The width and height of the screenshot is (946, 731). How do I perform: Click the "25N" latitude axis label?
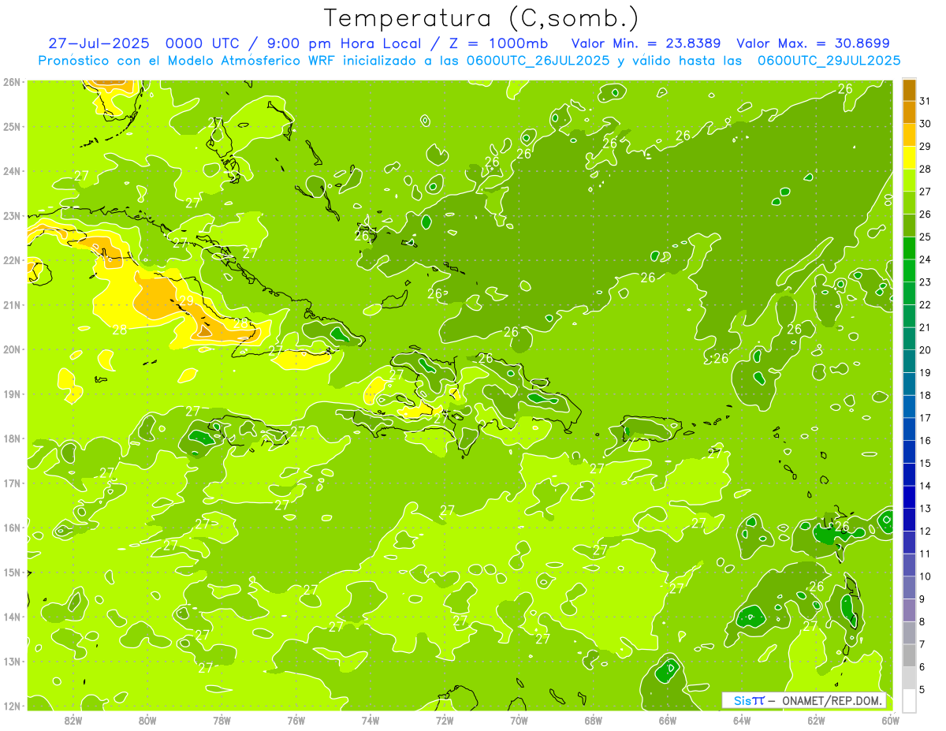(12, 126)
